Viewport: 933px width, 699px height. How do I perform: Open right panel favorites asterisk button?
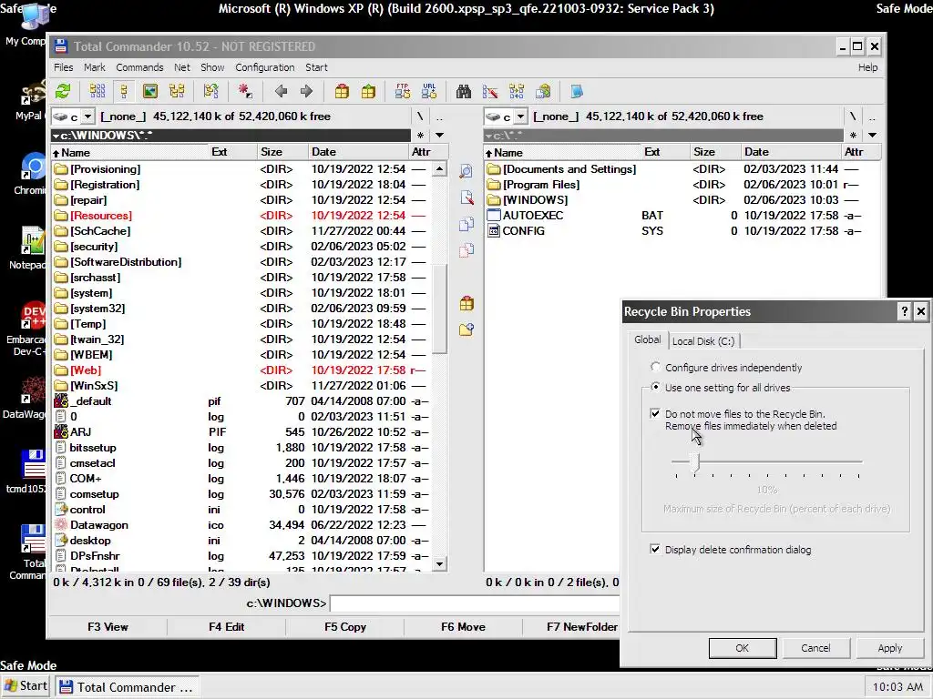pyautogui.click(x=853, y=135)
